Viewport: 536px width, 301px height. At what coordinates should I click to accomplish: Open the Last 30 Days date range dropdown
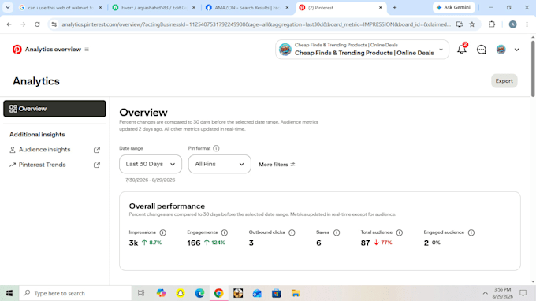click(151, 164)
